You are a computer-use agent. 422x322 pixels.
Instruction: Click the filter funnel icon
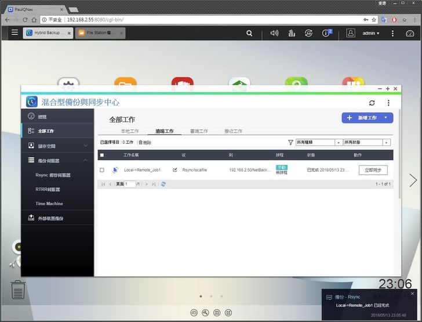tap(290, 142)
